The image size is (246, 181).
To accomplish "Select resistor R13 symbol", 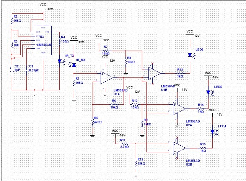I will coord(180,73).
